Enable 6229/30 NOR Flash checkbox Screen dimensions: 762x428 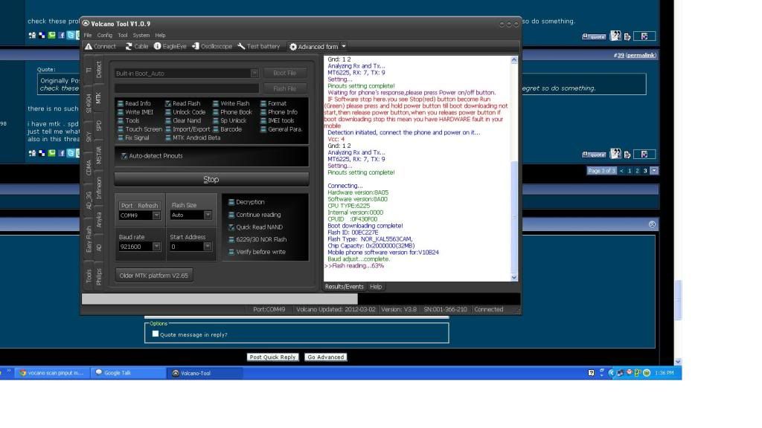tap(231, 240)
